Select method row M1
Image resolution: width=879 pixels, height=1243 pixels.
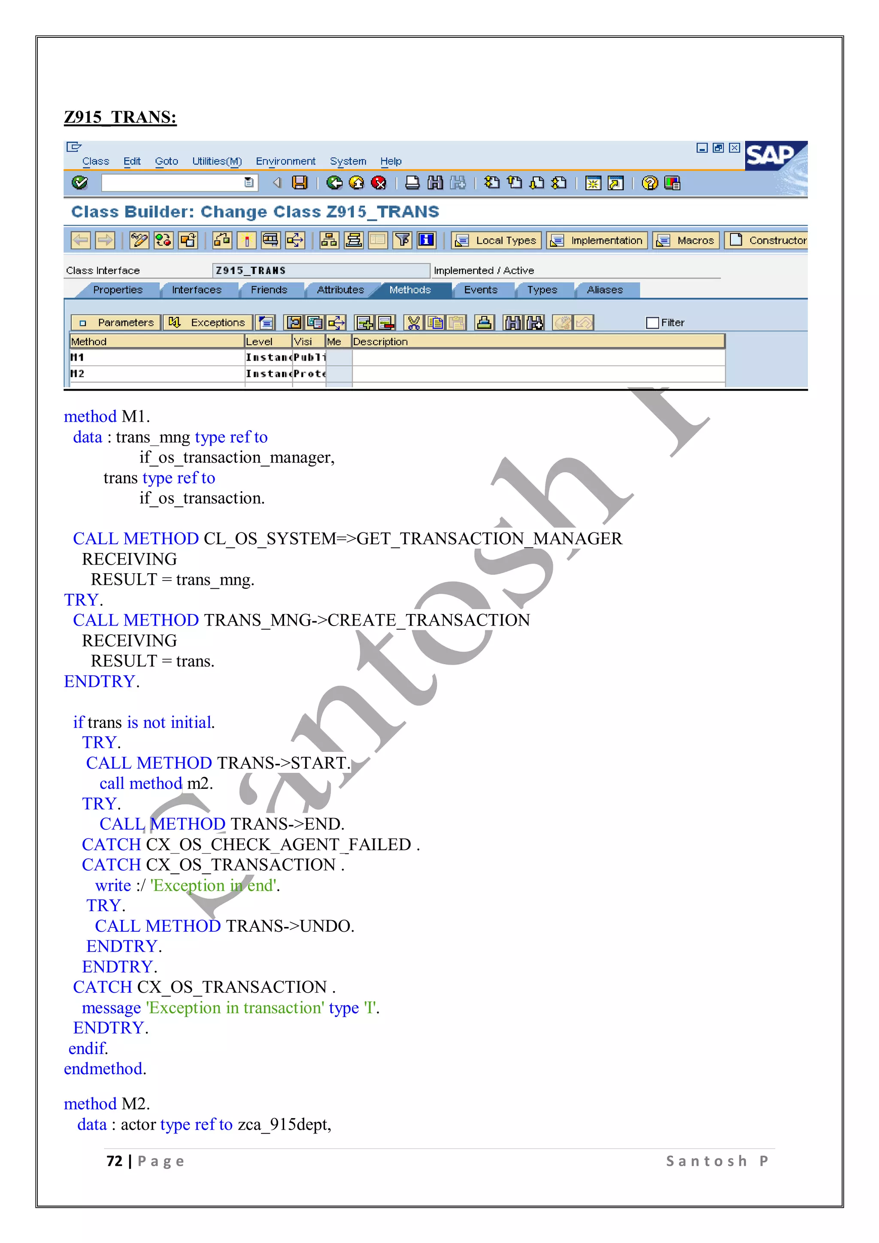157,357
